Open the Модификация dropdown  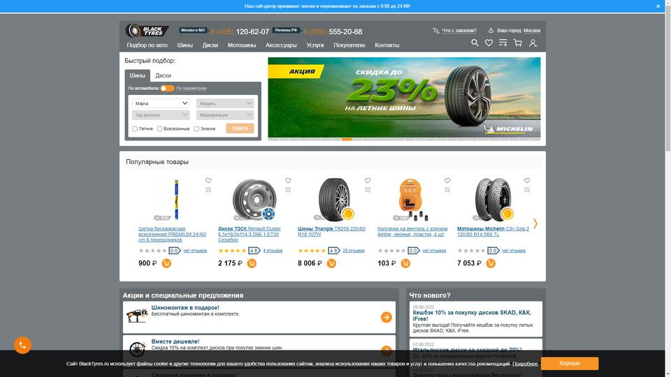[225, 115]
